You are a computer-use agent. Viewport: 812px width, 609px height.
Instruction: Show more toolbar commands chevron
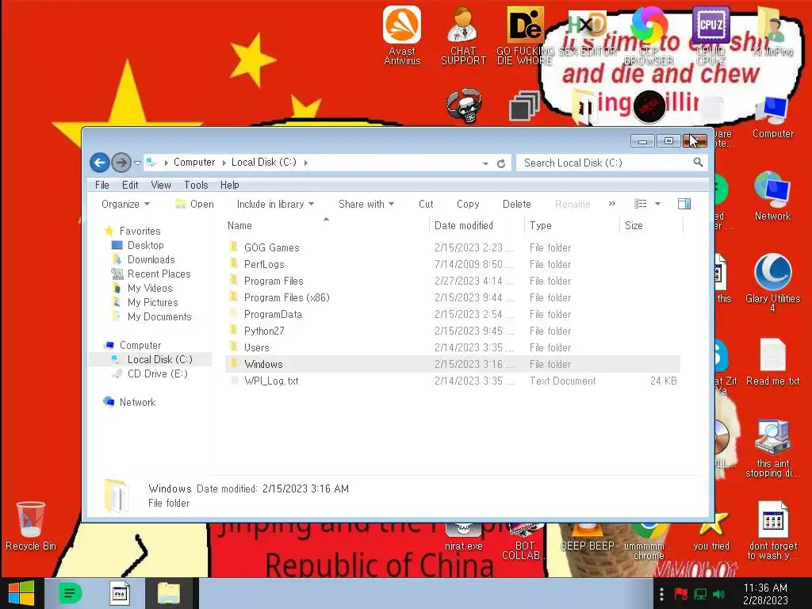point(611,204)
